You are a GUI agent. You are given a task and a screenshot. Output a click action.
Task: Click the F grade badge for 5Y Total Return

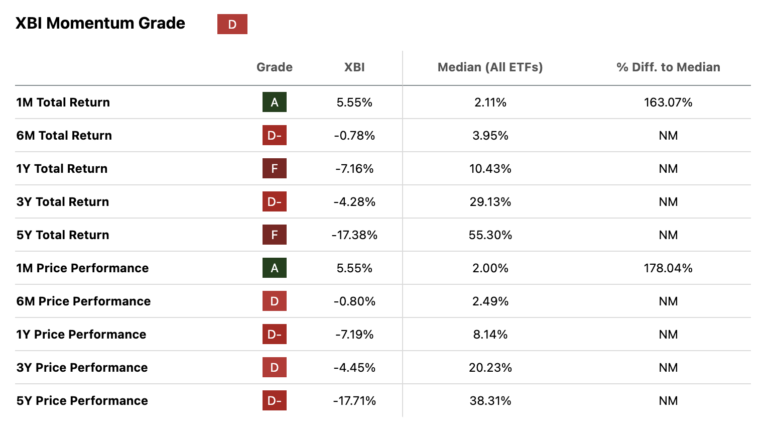coord(274,235)
